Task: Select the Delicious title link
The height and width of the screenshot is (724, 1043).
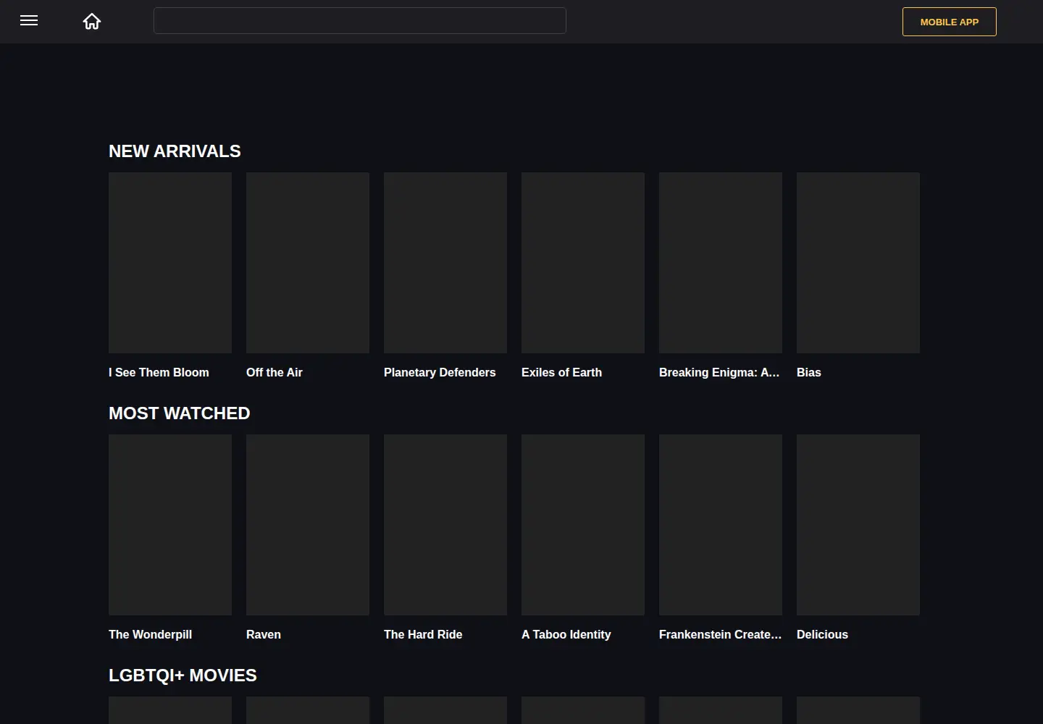Action: click(x=822, y=634)
